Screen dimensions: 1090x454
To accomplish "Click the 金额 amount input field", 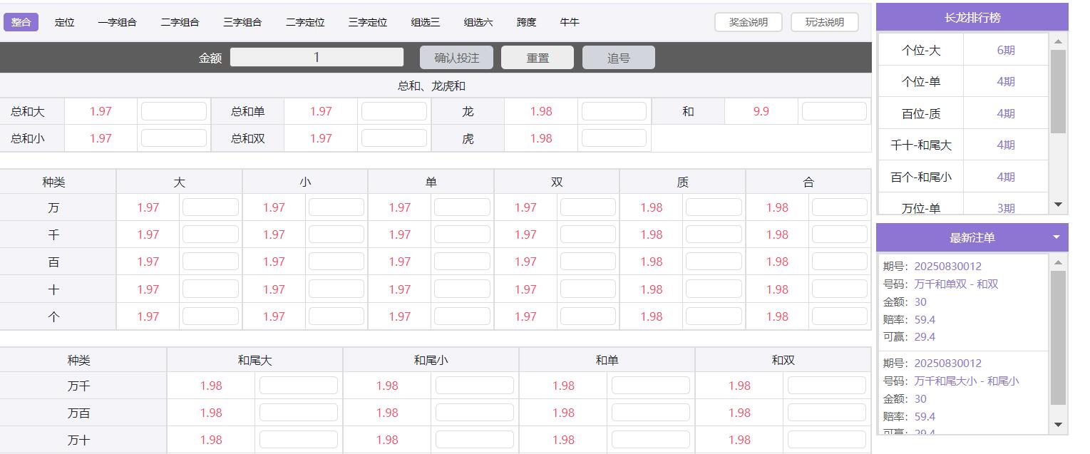I will coord(317,58).
